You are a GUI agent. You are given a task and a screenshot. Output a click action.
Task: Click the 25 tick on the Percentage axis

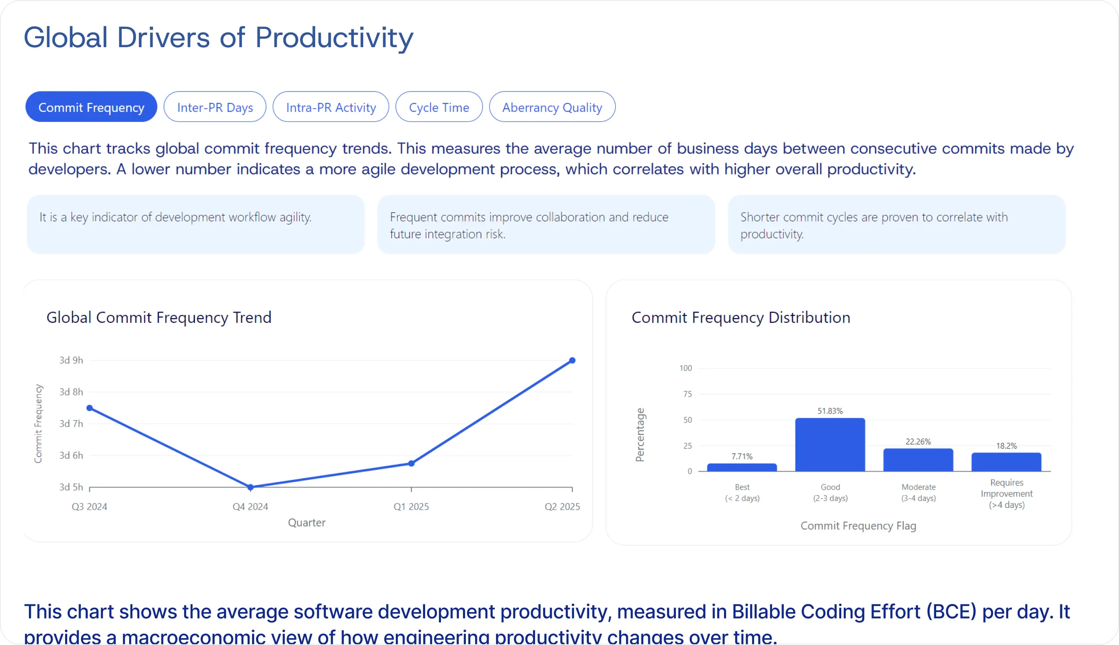tap(687, 446)
